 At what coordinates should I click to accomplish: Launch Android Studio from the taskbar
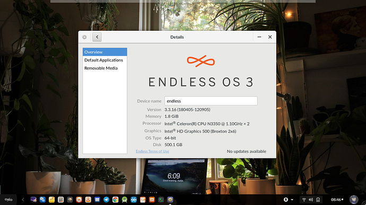click(125, 200)
